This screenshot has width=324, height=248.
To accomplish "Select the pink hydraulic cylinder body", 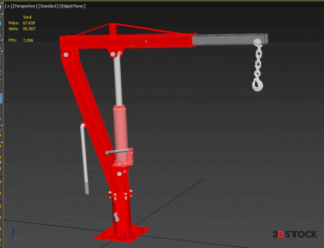I will (x=121, y=133).
